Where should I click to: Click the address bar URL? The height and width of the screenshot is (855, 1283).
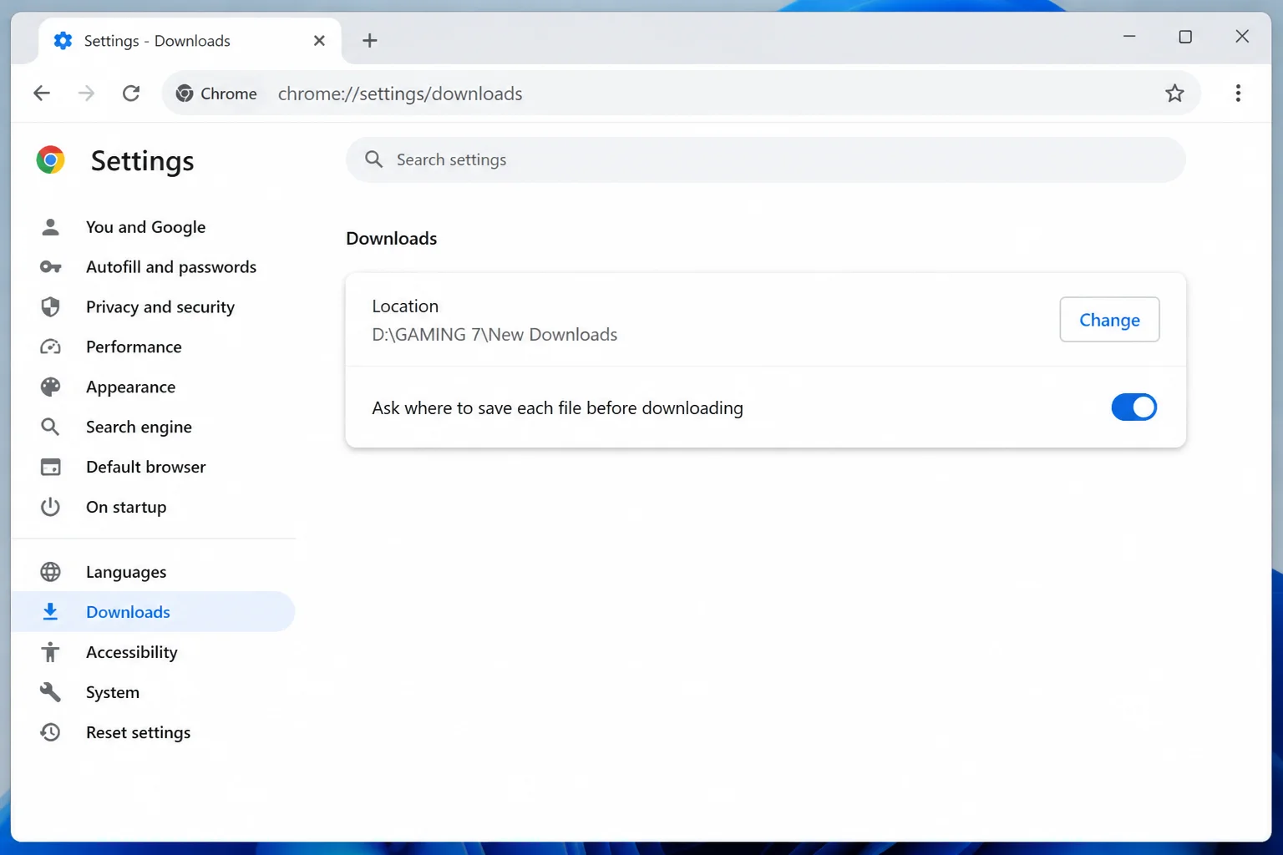tap(400, 94)
